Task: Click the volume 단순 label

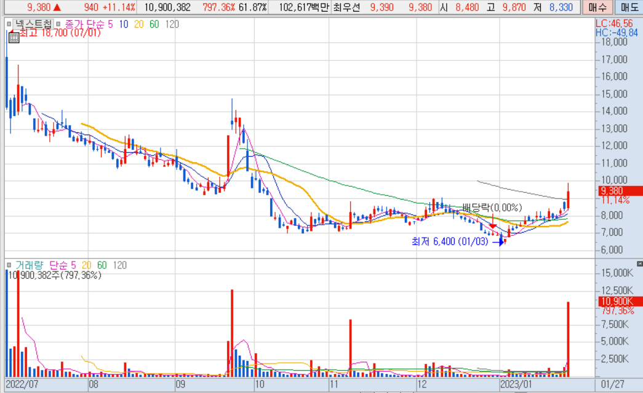Action: tap(58, 265)
